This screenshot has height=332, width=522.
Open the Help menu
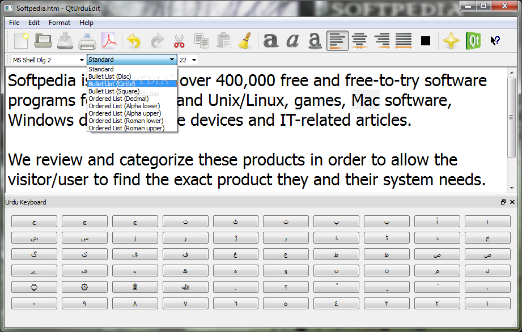[x=86, y=23]
